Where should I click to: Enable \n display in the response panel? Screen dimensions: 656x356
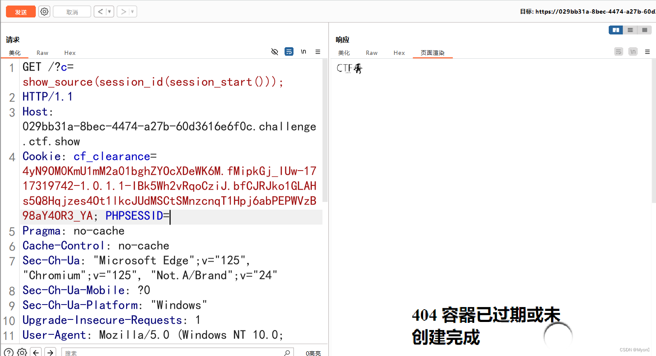click(x=633, y=51)
